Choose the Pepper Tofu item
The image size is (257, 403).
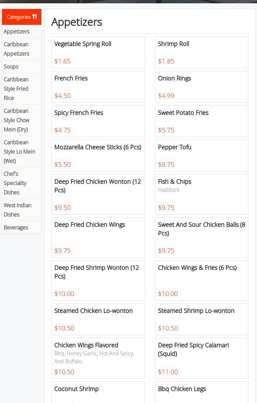[x=201, y=156]
